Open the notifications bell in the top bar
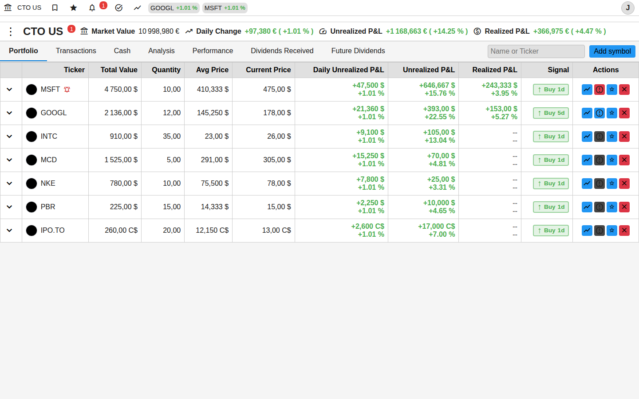 (92, 8)
